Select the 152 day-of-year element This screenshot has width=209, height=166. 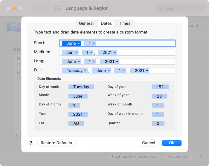(160, 87)
